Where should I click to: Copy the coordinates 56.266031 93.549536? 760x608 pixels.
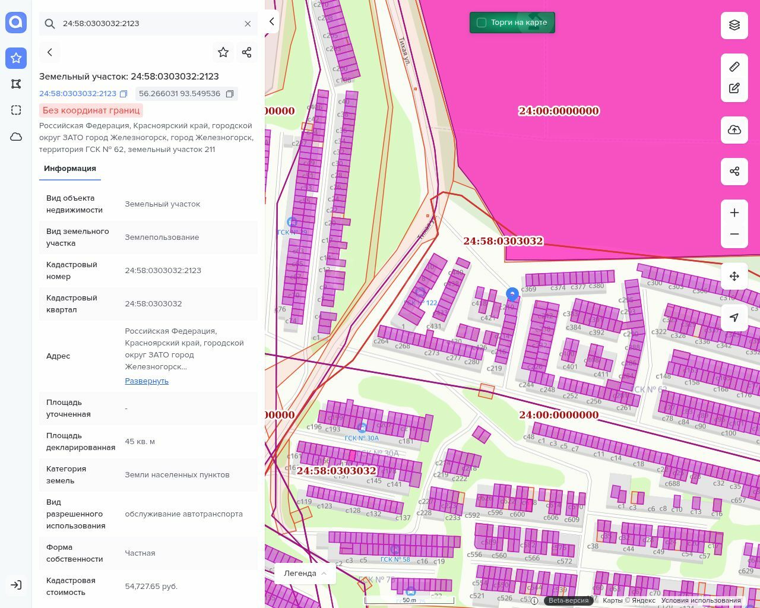(230, 94)
